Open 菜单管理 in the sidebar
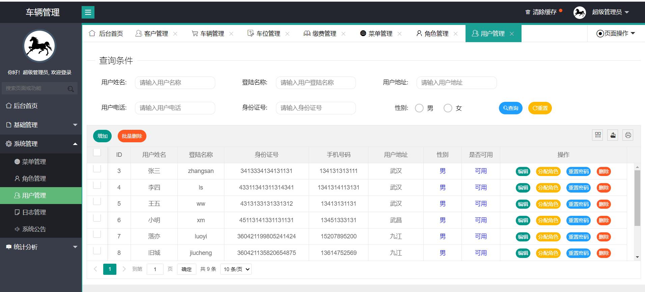 pos(41,162)
